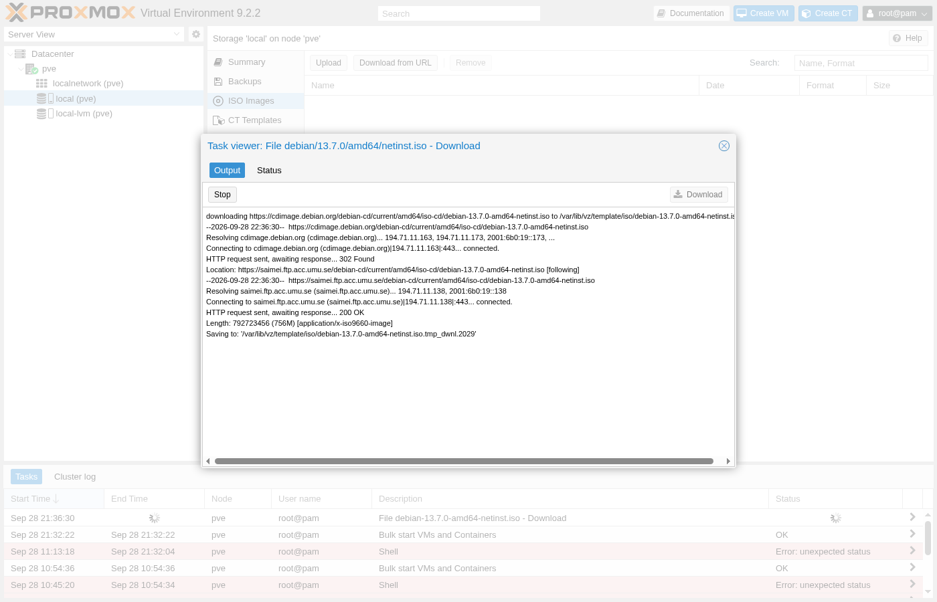Open details arrow for 10:45:20 Shell task
The width and height of the screenshot is (937, 602).
(x=912, y=584)
